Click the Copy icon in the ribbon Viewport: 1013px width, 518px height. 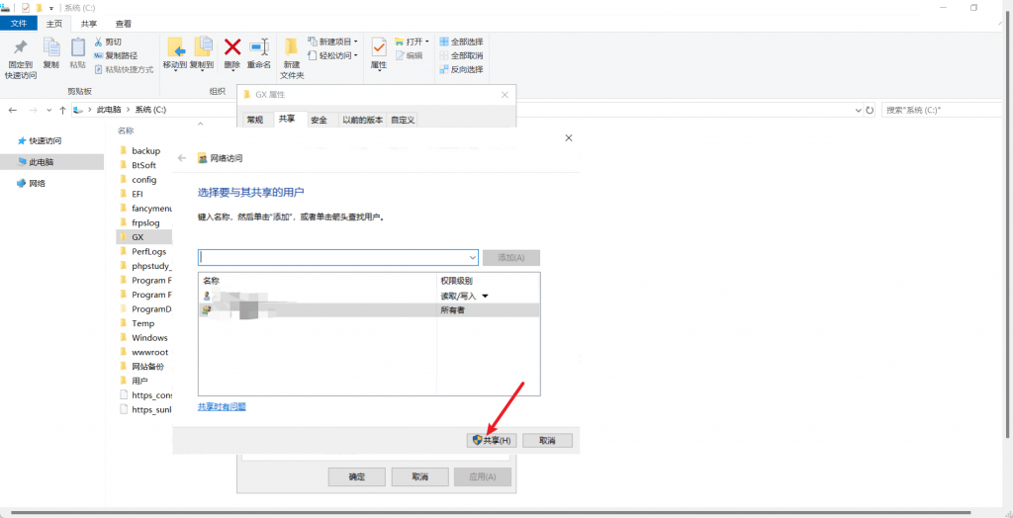click(50, 47)
